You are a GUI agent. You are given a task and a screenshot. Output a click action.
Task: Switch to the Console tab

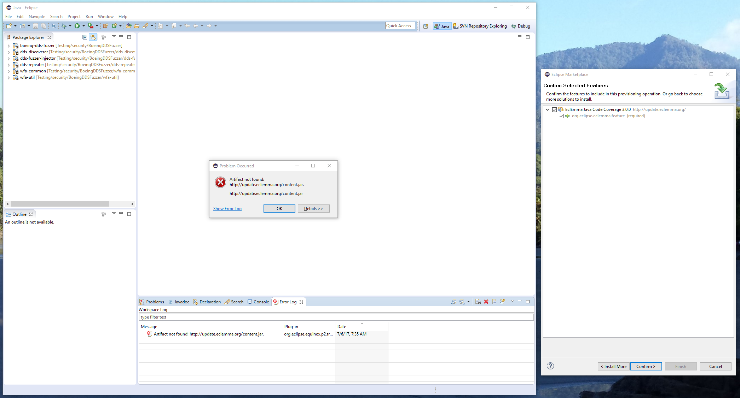pyautogui.click(x=259, y=302)
